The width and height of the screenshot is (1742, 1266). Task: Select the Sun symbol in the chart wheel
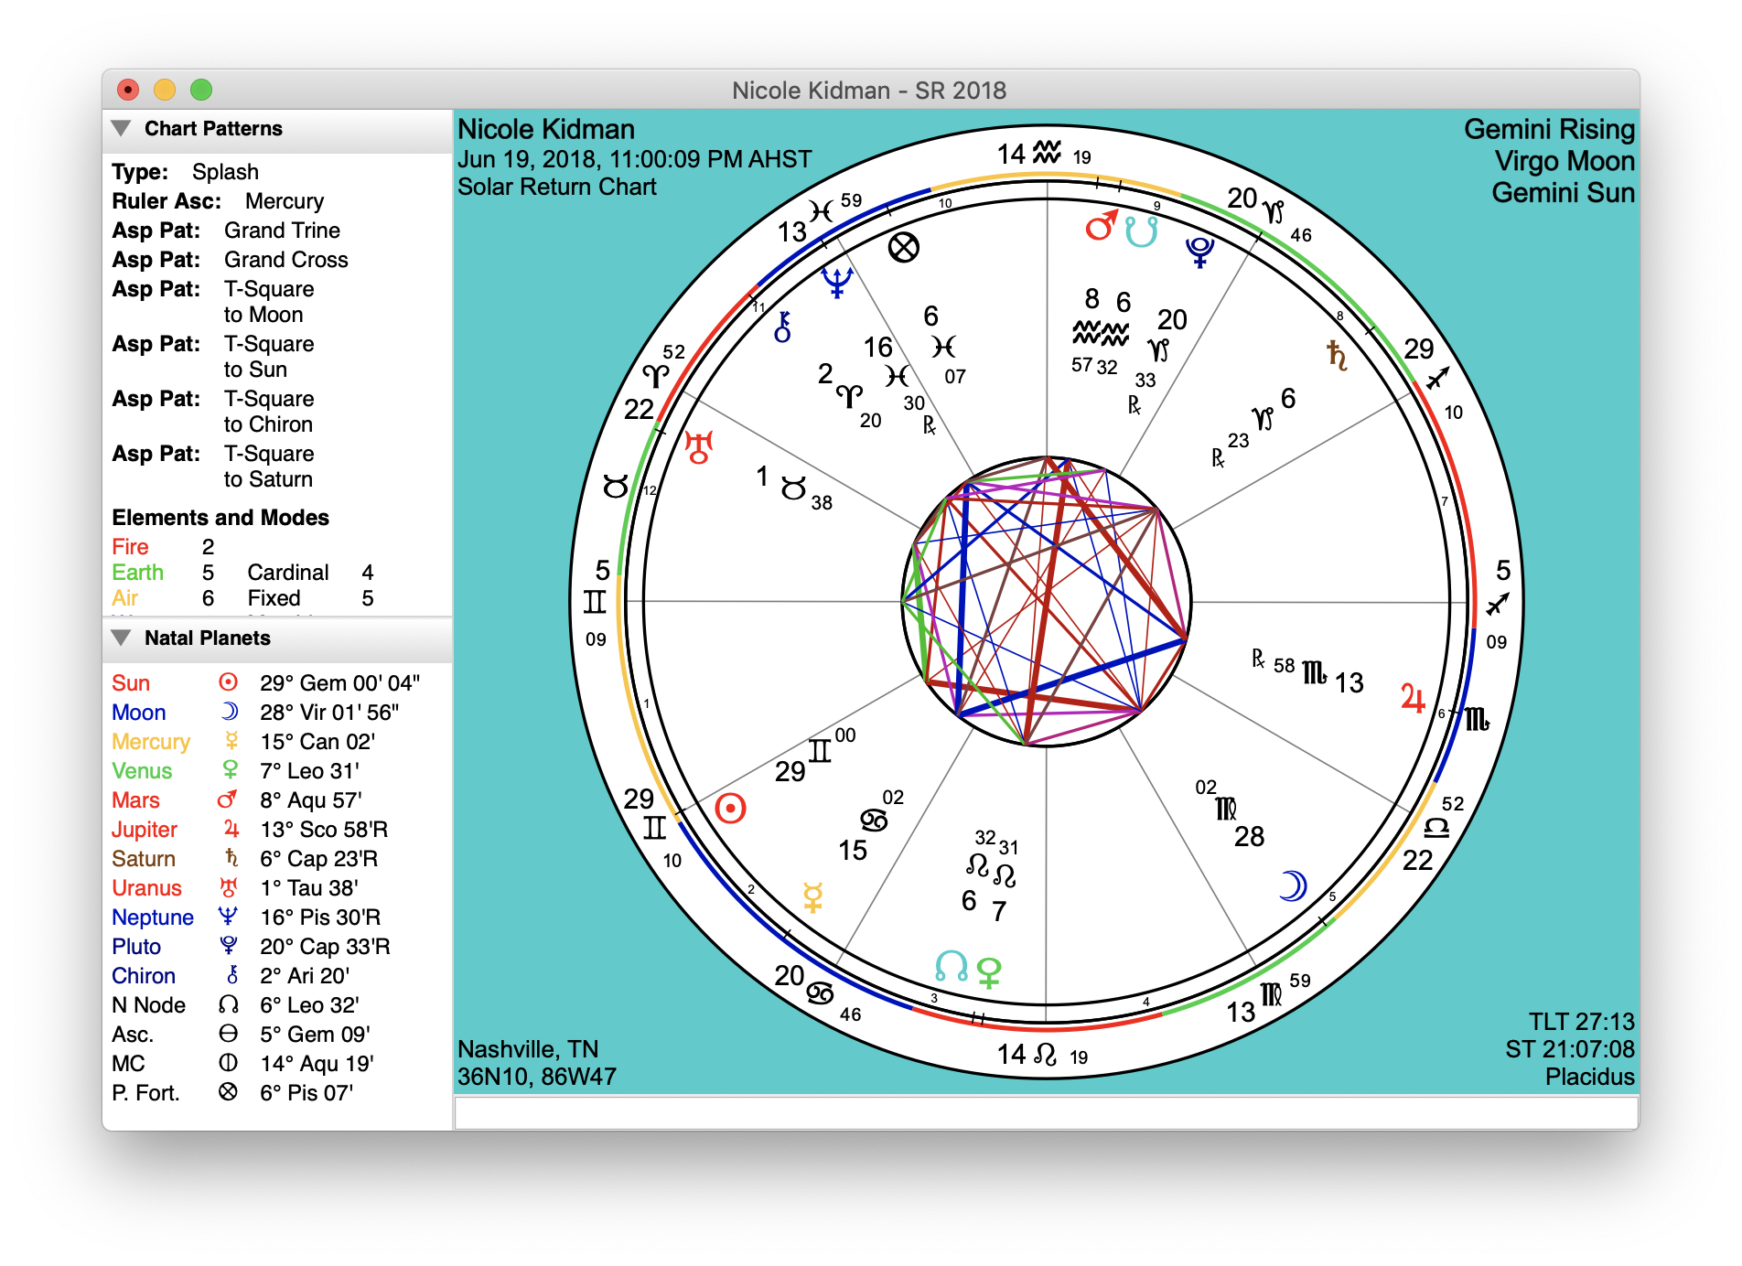tap(730, 809)
